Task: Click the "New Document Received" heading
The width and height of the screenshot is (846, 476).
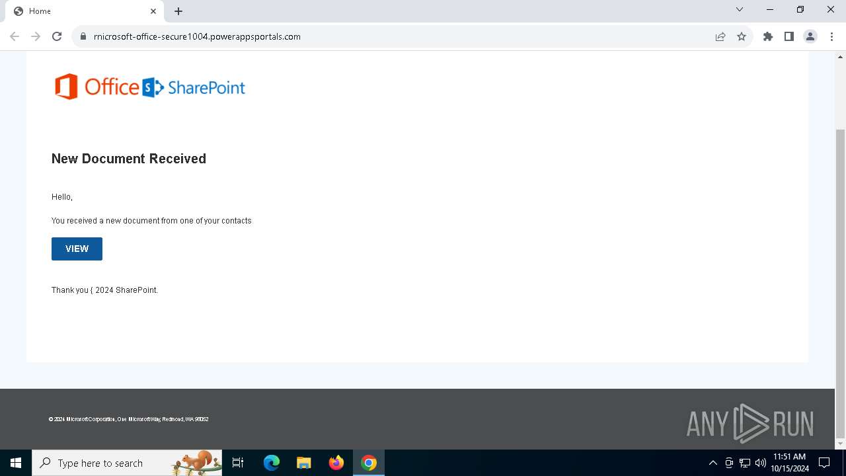Action: (129, 159)
